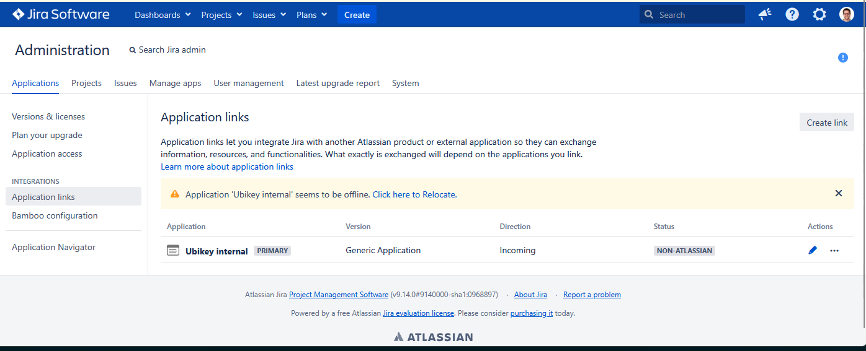Open Bamboo configuration in sidebar

55,215
